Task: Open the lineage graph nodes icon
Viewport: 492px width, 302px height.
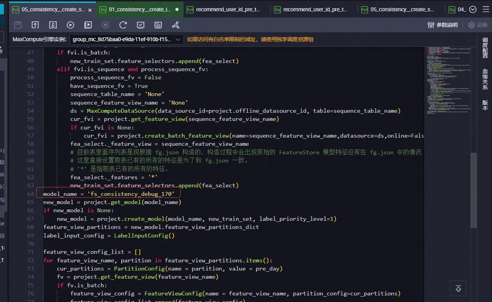Action: tap(176, 25)
